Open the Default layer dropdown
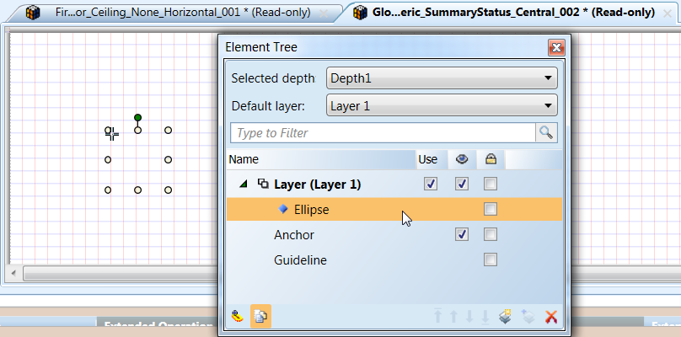The image size is (681, 337). [441, 106]
